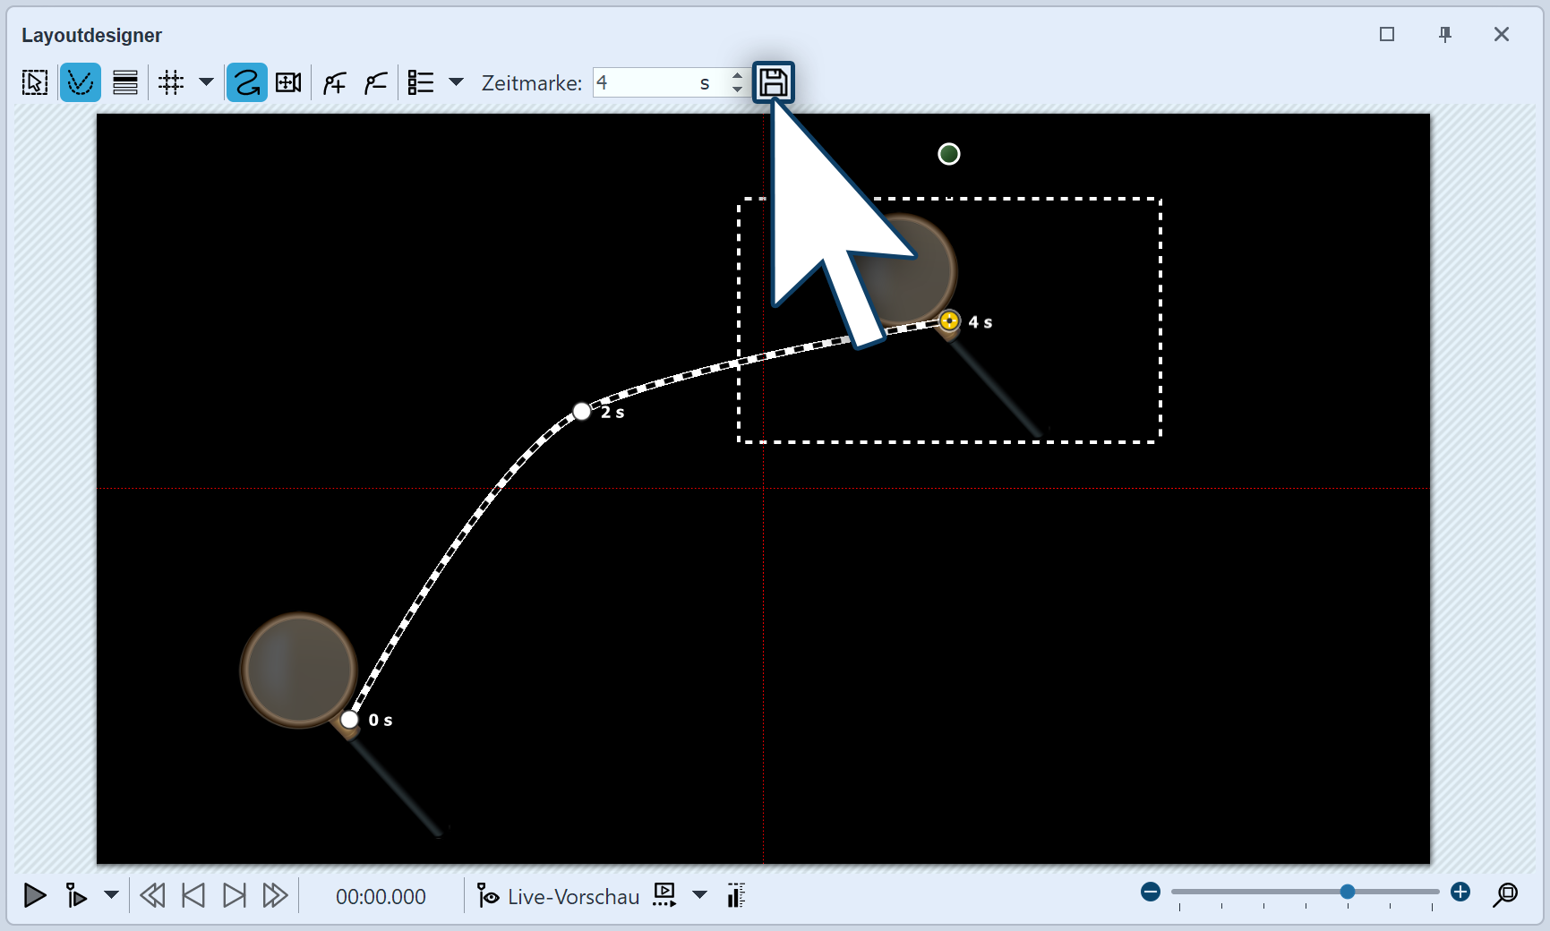Select the 2 s motion path marker
Image resolution: width=1550 pixels, height=931 pixels.
click(582, 412)
